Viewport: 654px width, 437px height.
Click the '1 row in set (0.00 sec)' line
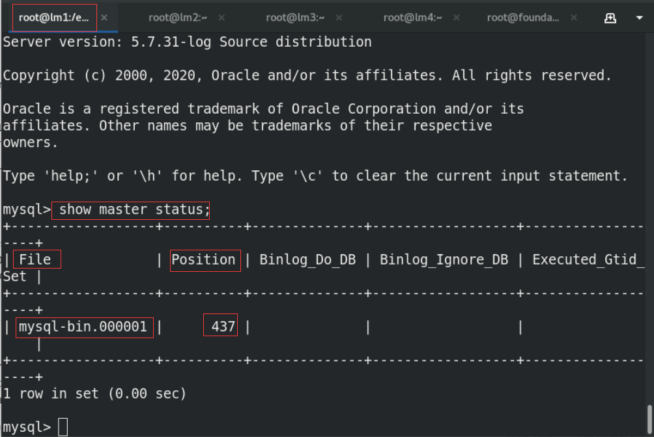[x=94, y=393]
